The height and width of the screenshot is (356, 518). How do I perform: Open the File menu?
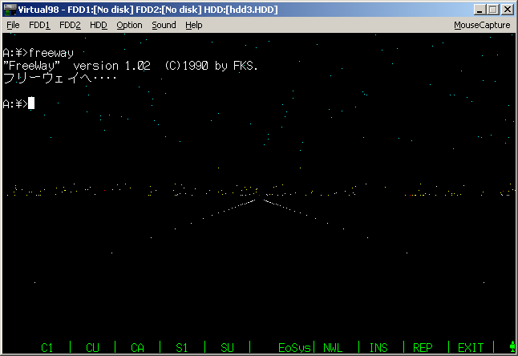pyautogui.click(x=13, y=25)
